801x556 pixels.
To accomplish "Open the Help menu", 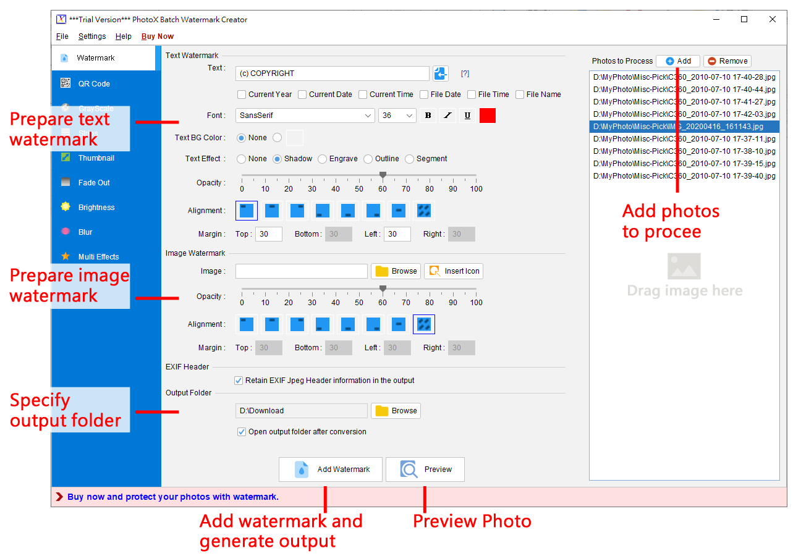I will point(124,36).
